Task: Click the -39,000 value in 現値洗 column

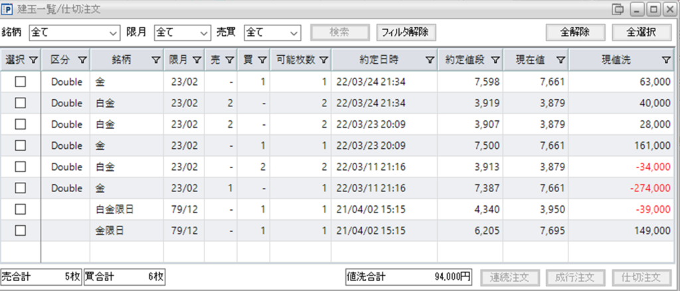Action: [x=654, y=209]
